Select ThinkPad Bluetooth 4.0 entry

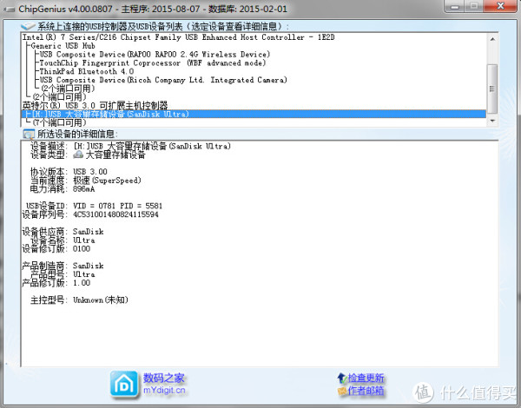pyautogui.click(x=87, y=71)
